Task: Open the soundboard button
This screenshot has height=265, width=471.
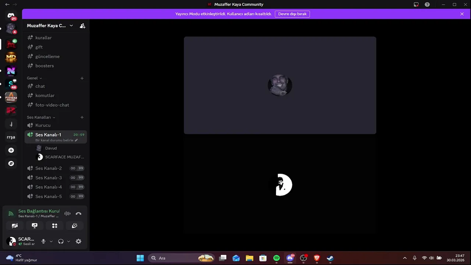Action: click(x=75, y=226)
